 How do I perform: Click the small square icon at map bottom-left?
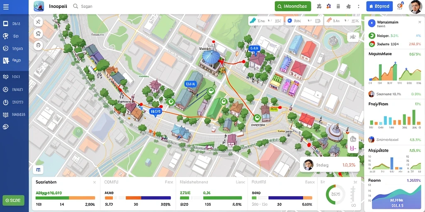[x=38, y=170]
